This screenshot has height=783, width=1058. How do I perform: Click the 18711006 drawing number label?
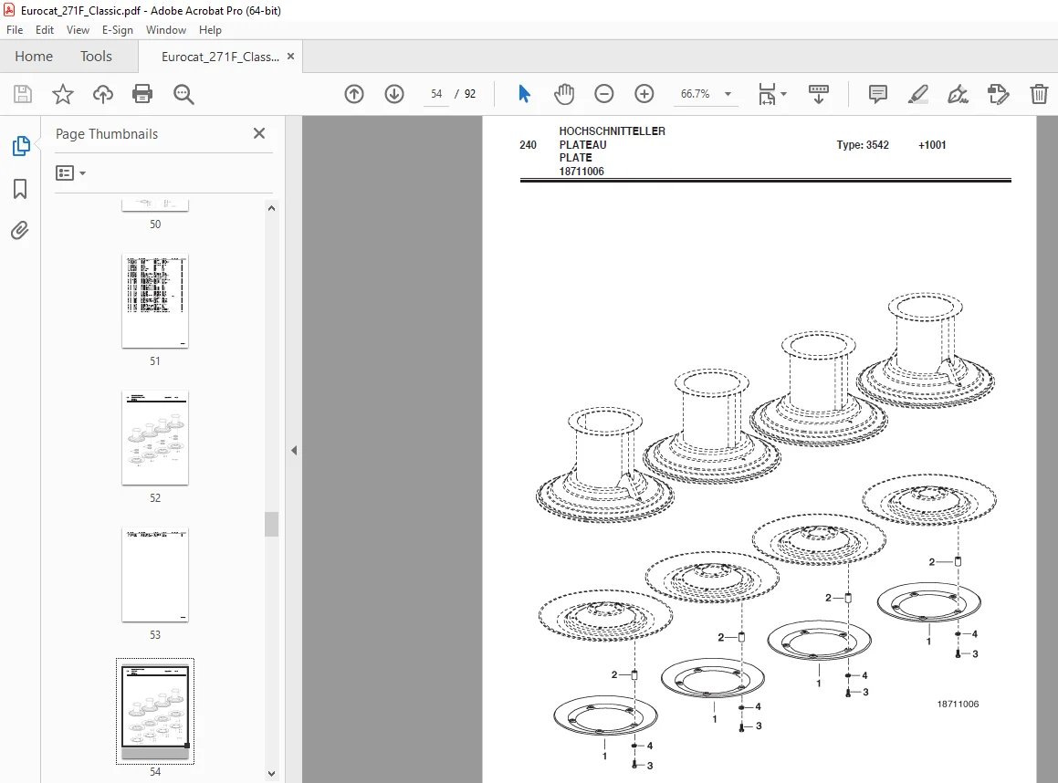pos(958,704)
